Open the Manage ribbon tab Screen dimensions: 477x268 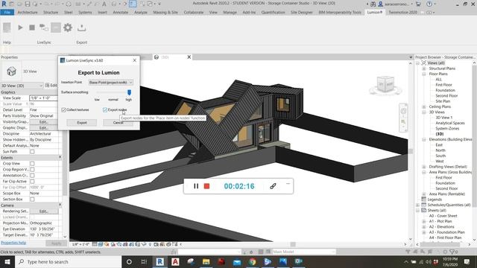[230, 13]
